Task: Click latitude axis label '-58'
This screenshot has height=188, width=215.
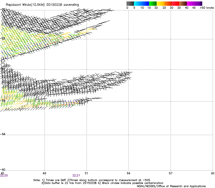Action: 3,134
